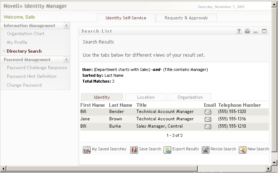The image size is (278, 173).
Task: Click email icon for Jane Brown
Action: coord(208,119)
